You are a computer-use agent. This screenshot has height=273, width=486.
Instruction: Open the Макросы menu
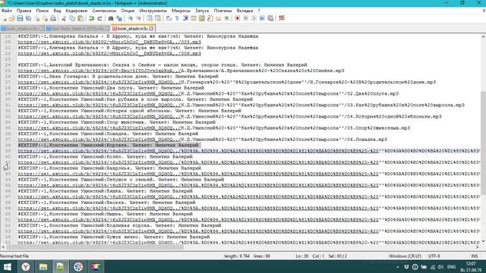[181, 11]
